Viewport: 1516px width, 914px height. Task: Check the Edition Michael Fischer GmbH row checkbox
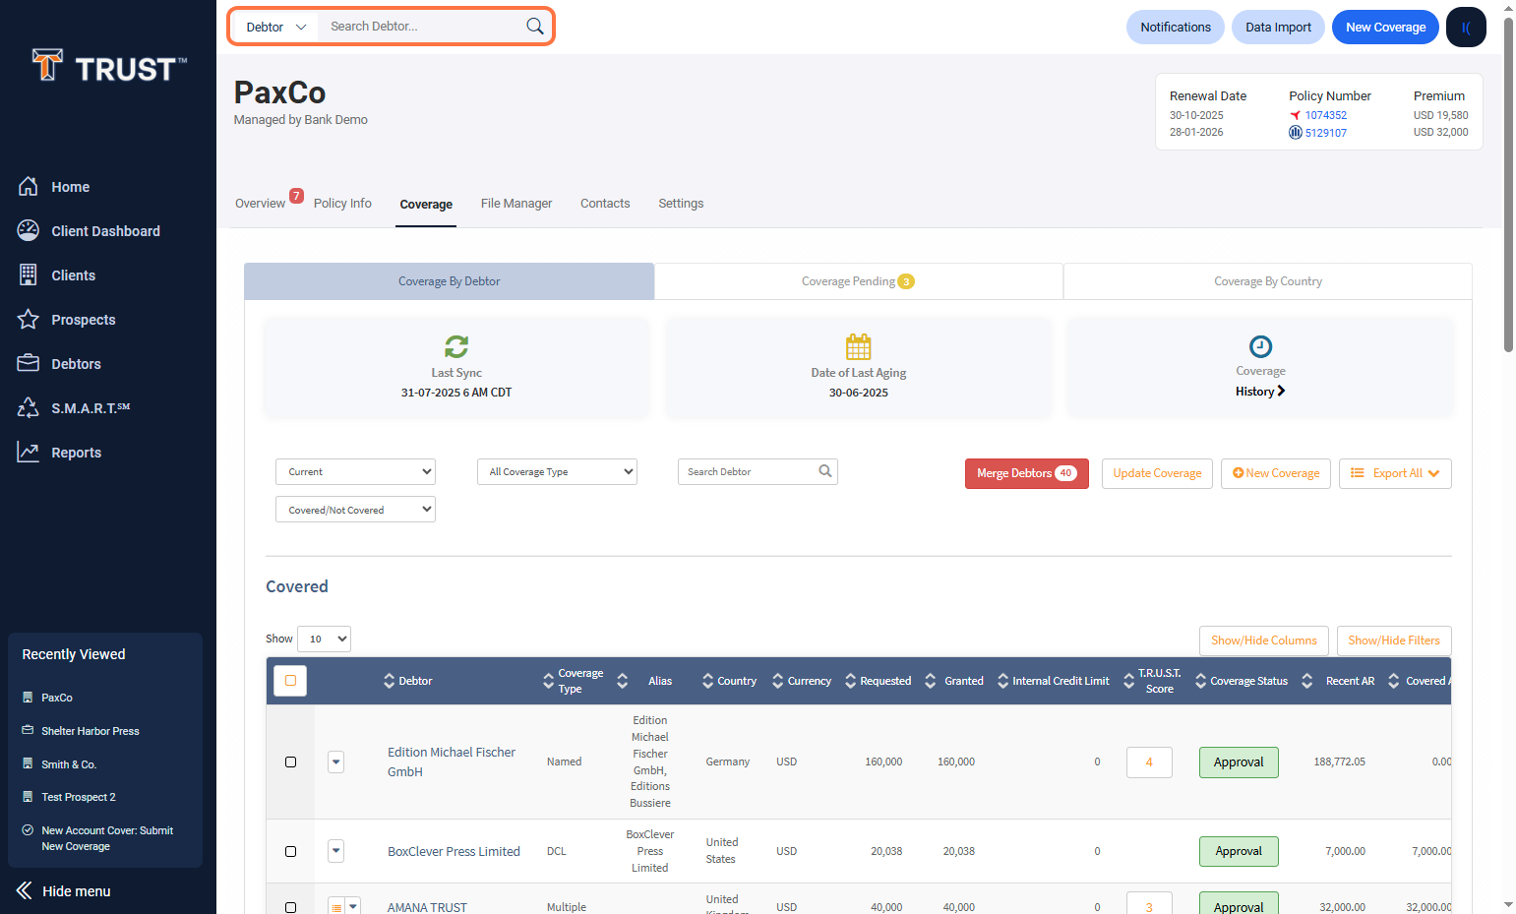[x=290, y=762]
